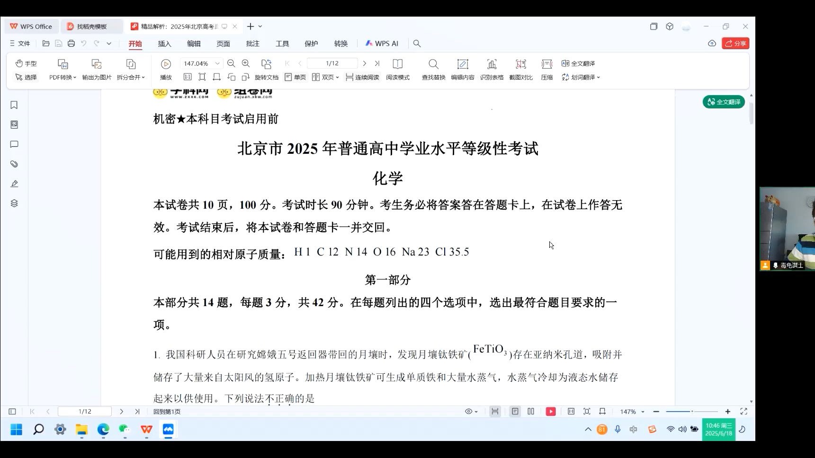Click the 压缩 compress document icon

pos(546,70)
